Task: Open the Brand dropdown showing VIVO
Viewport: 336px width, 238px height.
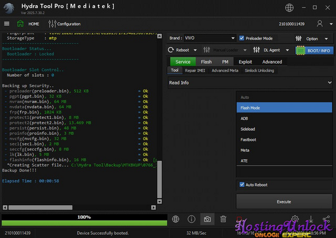Action: coord(210,38)
